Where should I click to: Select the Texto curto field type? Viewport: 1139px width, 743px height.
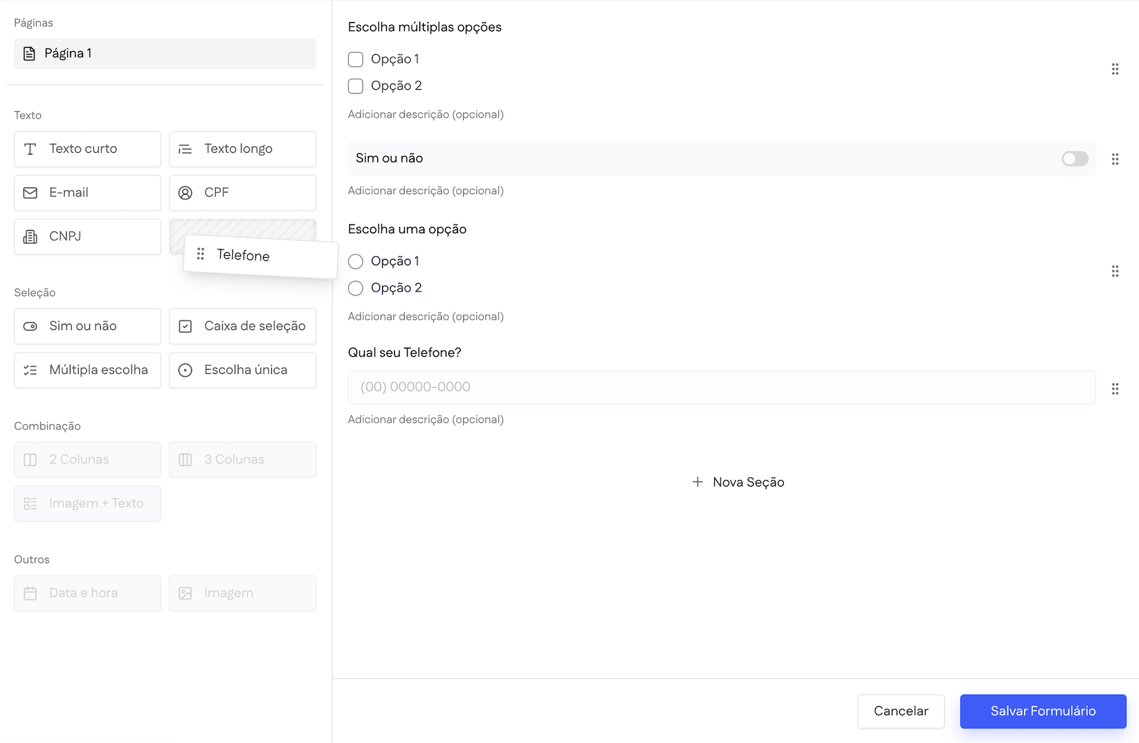point(87,149)
